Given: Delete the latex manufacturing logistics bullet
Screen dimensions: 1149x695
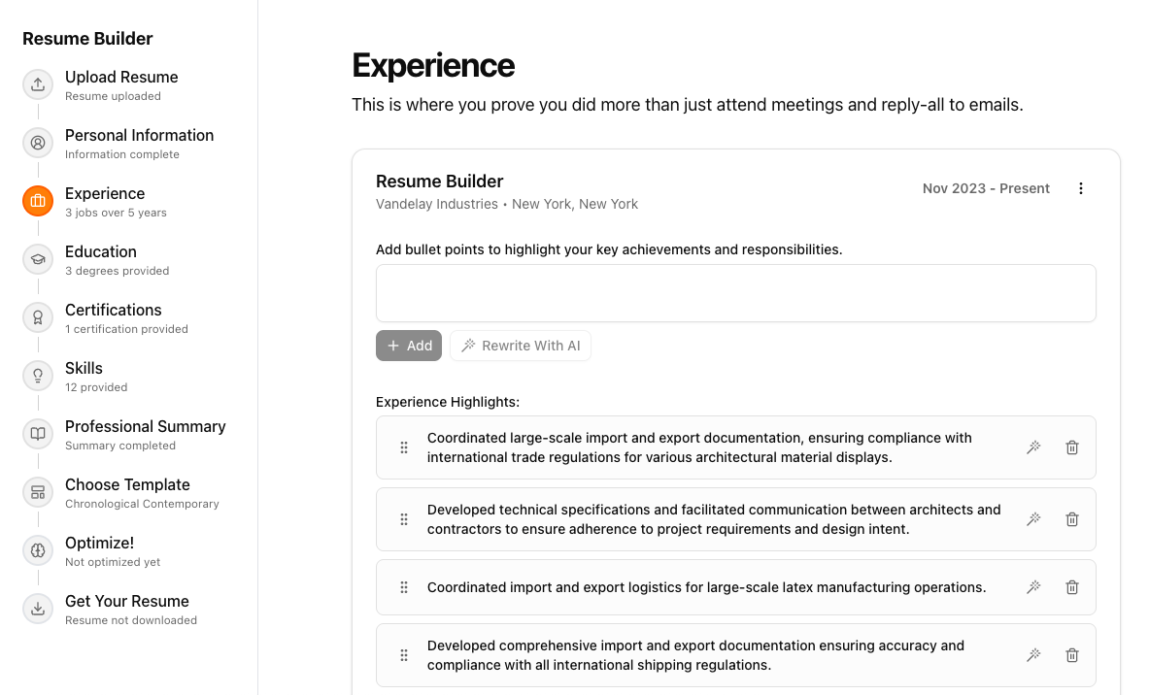Looking at the screenshot, I should click(1071, 587).
